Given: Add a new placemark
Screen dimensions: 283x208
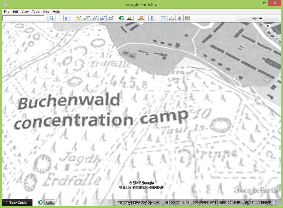Looking at the screenshot, I should [x=79, y=18].
